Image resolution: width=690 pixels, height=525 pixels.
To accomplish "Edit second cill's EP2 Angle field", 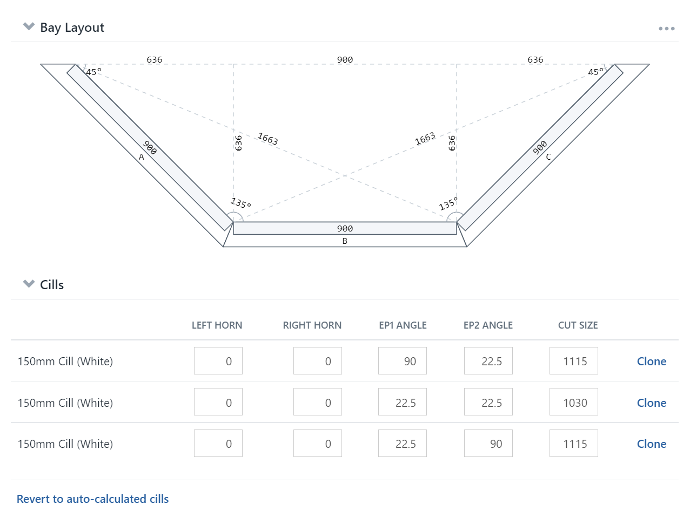I will (488, 403).
